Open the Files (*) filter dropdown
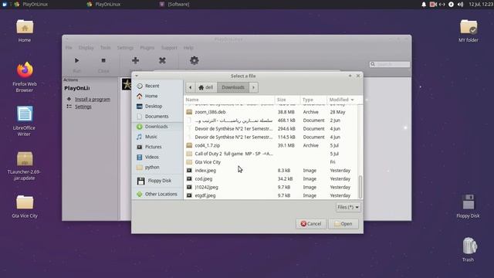This screenshot has width=494, height=278. [x=348, y=207]
